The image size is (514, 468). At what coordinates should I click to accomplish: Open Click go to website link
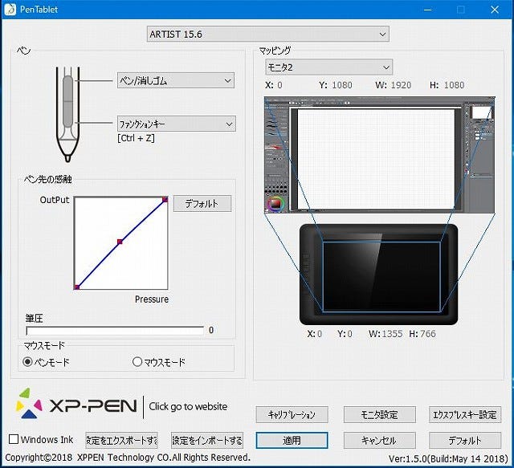188,406
